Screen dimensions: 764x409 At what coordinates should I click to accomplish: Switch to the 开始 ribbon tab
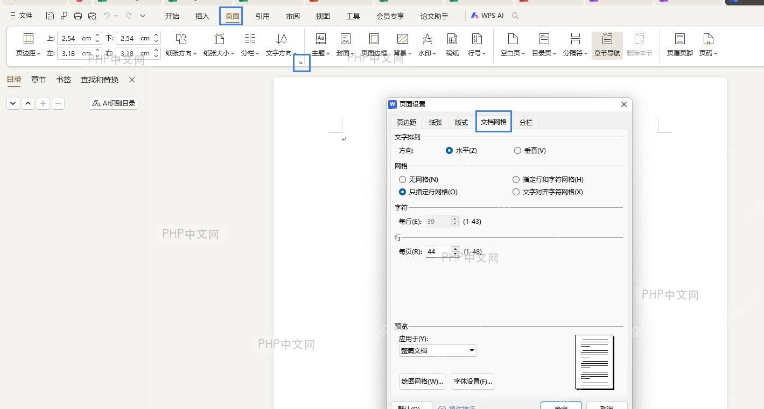pyautogui.click(x=172, y=16)
